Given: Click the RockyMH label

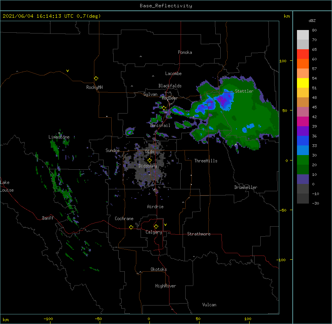Looking at the screenshot, I should [x=94, y=87].
